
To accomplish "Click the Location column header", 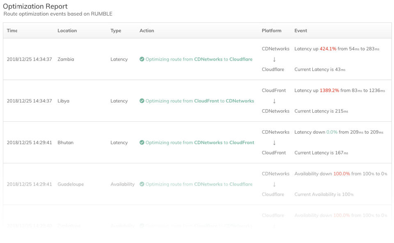I will [67, 31].
